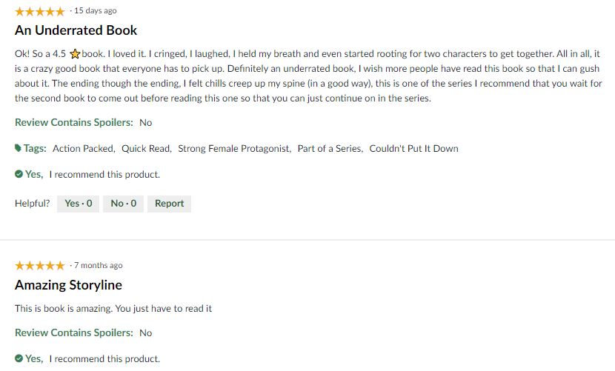This screenshot has height=371, width=615.
Task: Click the 7 months ago timestamp
Action: pyautogui.click(x=99, y=266)
